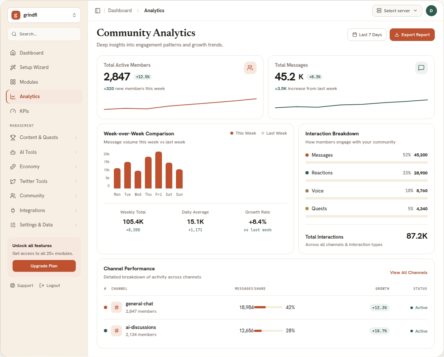Click the download icon in Export Report
Image resolution: width=444 pixels, height=357 pixels.
point(397,35)
